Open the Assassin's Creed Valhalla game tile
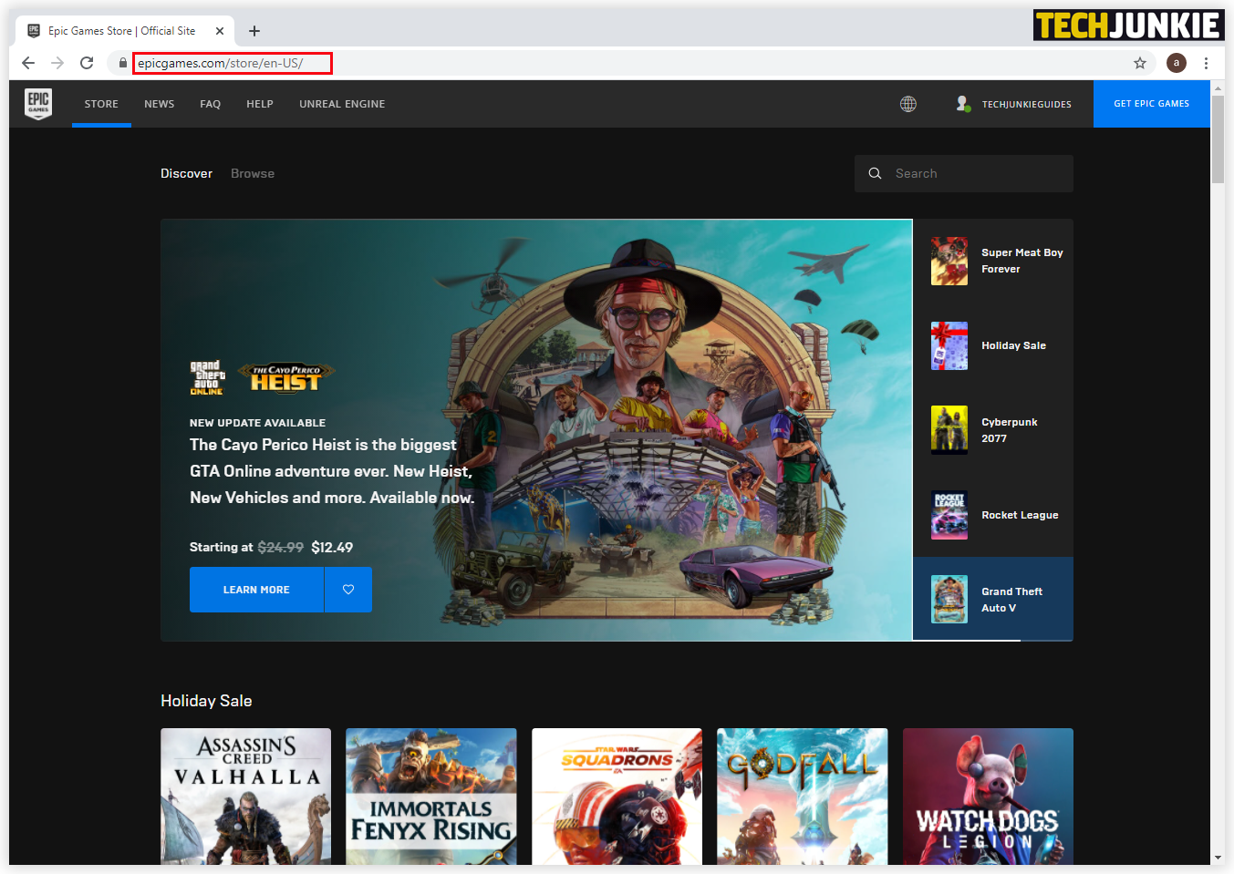1234x874 pixels. point(245,796)
